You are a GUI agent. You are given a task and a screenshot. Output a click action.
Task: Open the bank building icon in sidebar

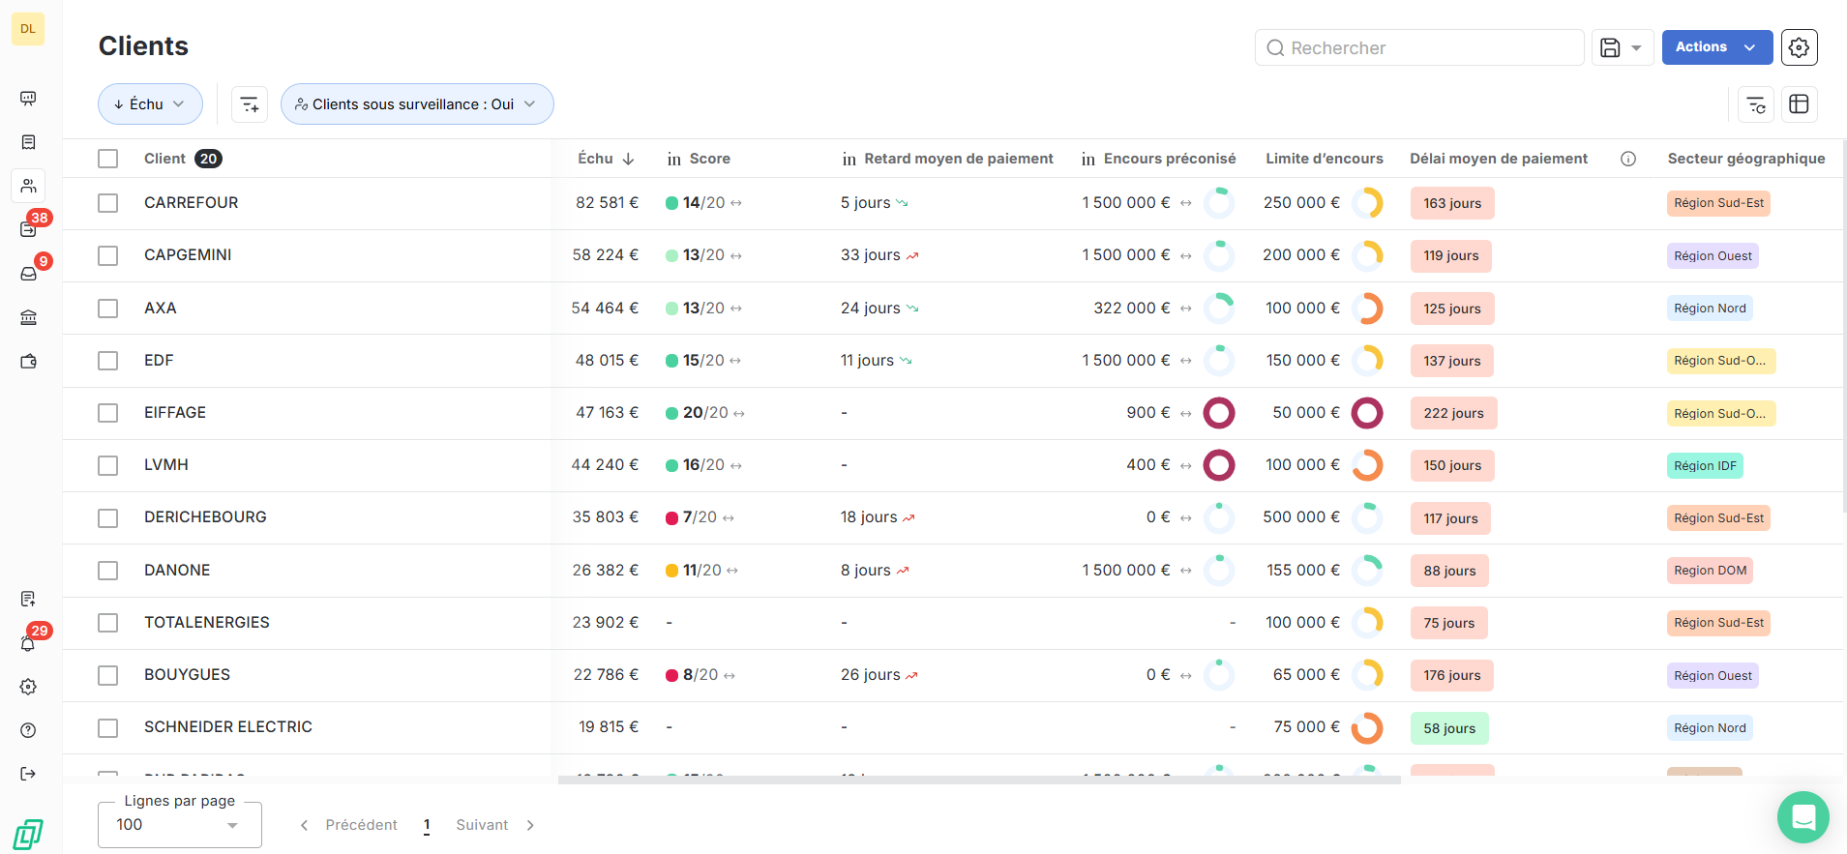tap(28, 317)
